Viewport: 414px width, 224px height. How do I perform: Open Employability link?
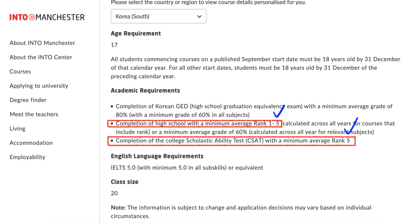point(27,157)
